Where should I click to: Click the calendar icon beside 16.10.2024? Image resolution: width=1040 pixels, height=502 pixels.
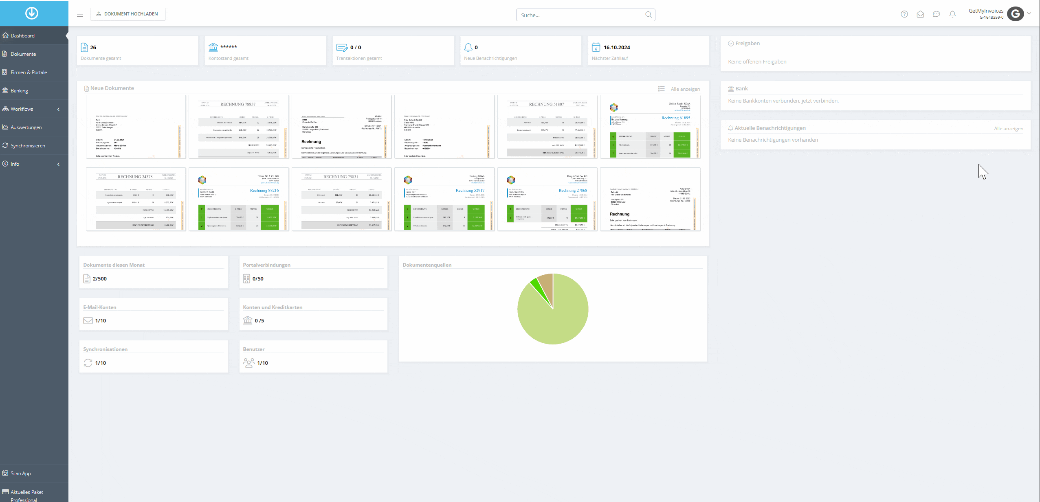tap(596, 47)
